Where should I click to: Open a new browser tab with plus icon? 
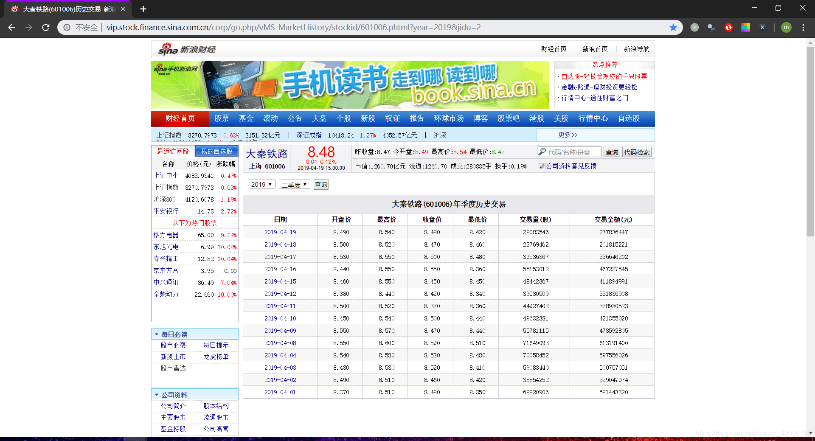143,9
